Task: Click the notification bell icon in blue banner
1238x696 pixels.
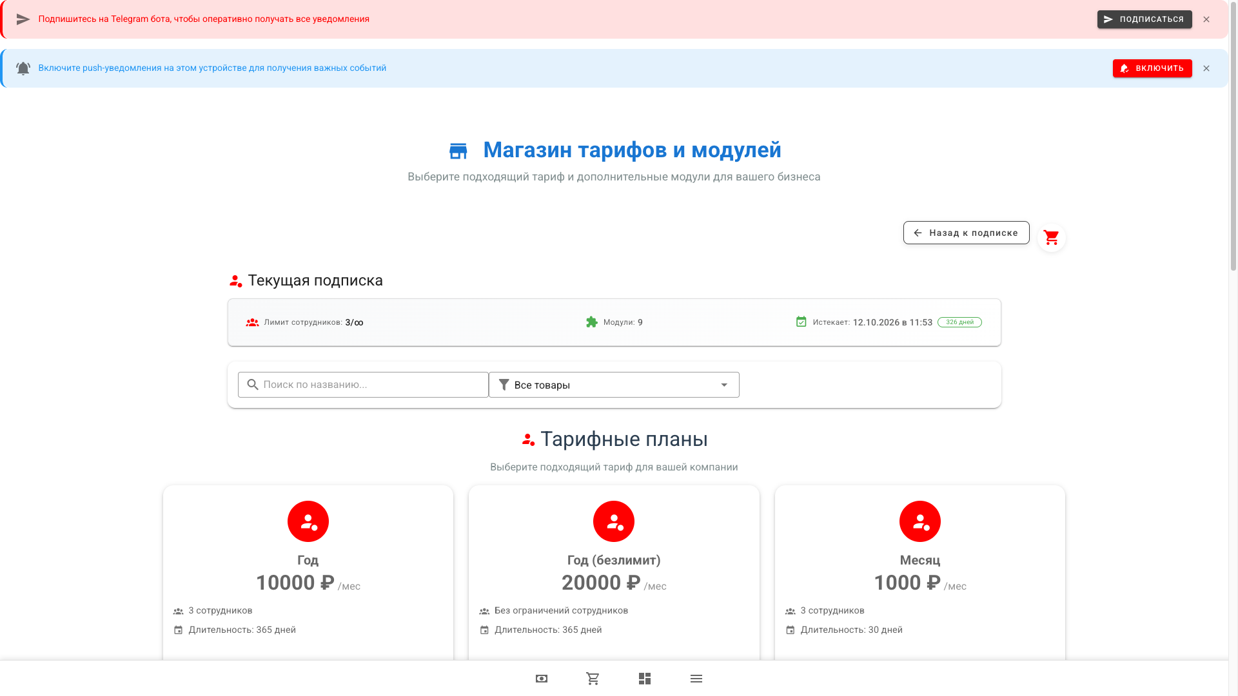Action: pyautogui.click(x=23, y=68)
